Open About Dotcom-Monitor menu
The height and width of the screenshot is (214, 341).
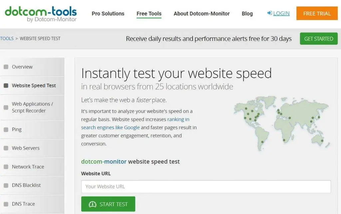(201, 13)
